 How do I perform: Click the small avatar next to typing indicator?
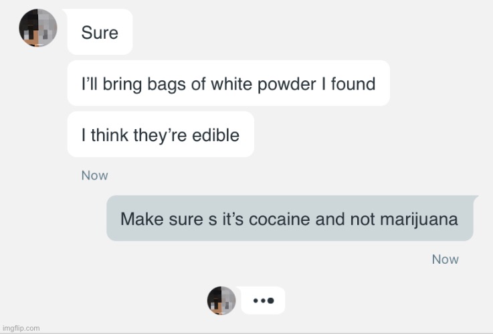click(221, 301)
